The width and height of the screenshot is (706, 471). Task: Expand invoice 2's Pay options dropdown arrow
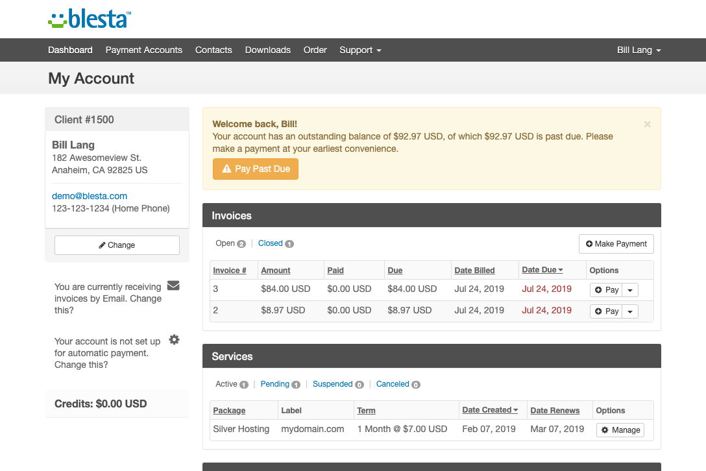pos(629,311)
